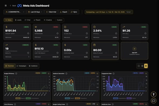The height and width of the screenshot is (106, 159).
Task: Click the Export button
Action: pos(64,12)
